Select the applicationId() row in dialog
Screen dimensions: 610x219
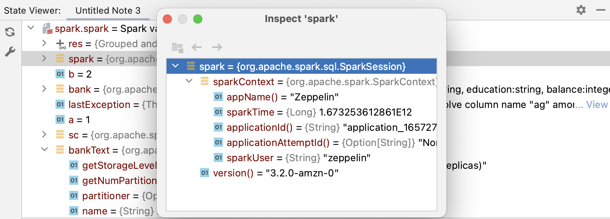302,127
